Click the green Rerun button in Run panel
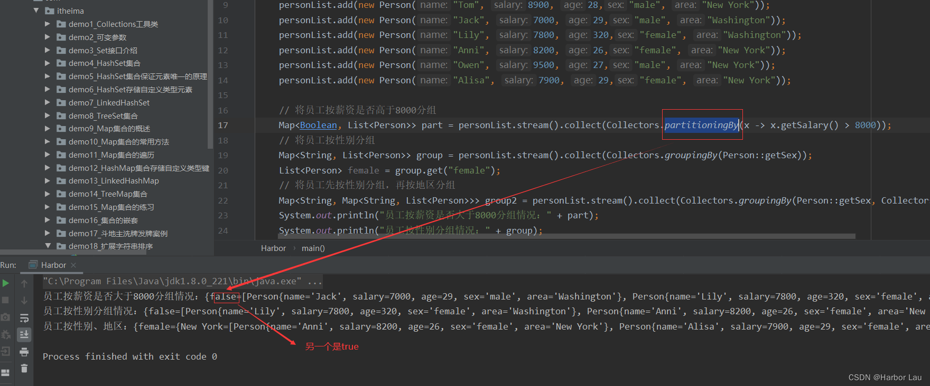930x386 pixels. pos(6,283)
